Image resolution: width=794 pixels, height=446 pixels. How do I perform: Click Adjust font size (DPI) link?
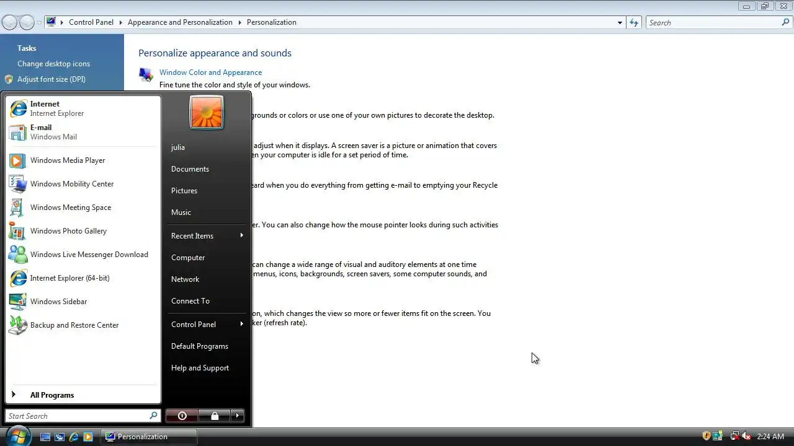(51, 79)
